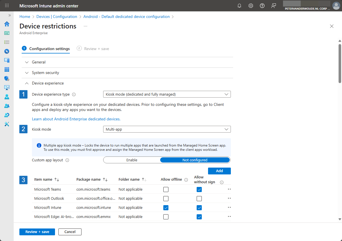Viewport: 342px width, 241px height.
Task: Check Allow offline for Microsoft Outlook
Action: pos(166,199)
